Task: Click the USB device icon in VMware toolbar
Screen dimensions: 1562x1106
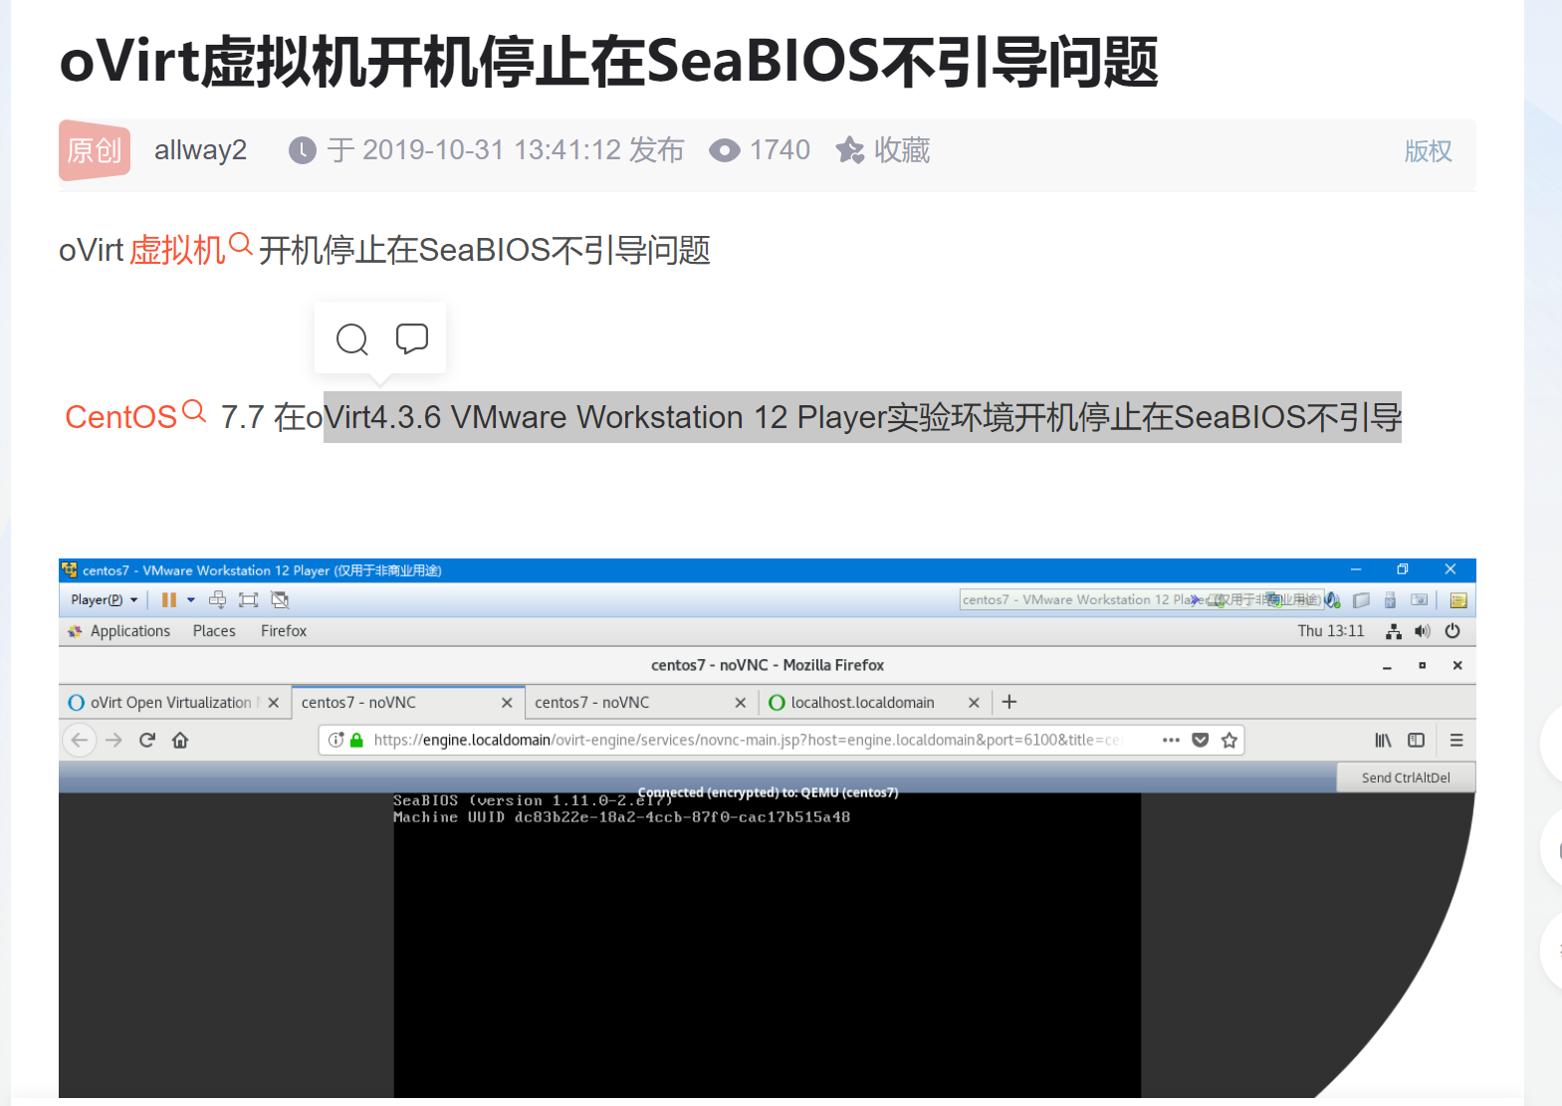Action: [x=1390, y=600]
